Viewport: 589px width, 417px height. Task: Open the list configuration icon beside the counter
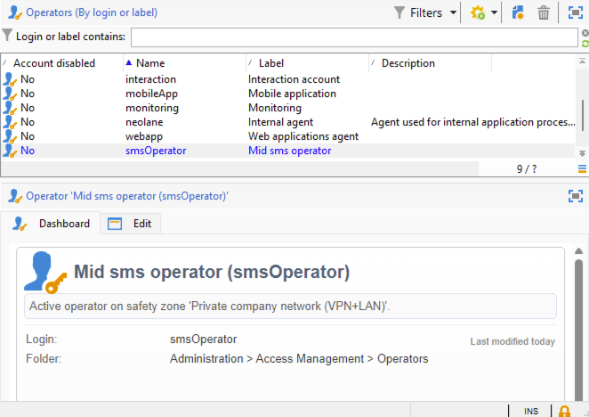coord(583,168)
